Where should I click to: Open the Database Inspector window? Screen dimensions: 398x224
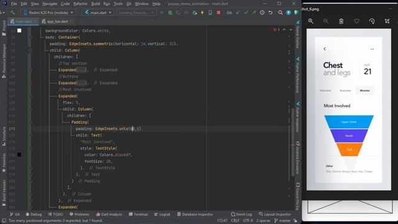tap(195, 214)
